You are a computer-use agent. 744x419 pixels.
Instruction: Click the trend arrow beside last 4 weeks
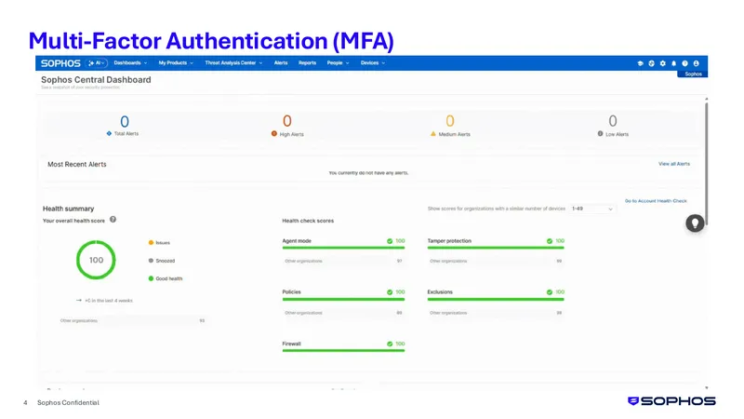[x=79, y=300]
